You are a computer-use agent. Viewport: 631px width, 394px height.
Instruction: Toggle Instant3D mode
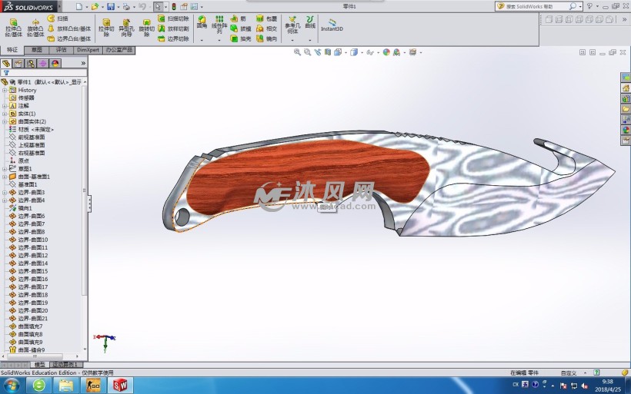tap(333, 22)
